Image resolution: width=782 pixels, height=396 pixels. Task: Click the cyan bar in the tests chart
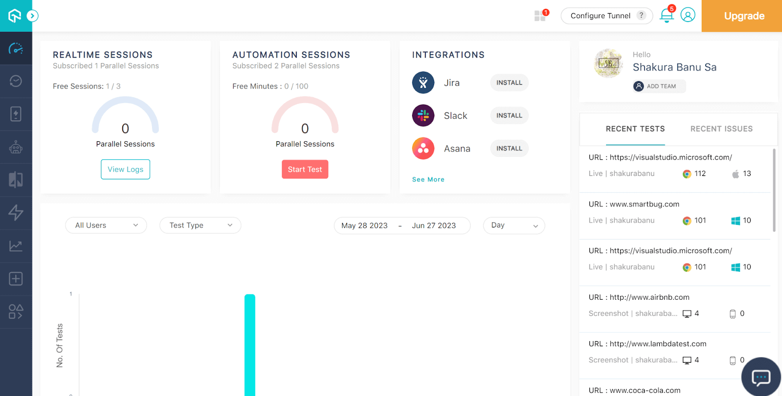point(250,345)
